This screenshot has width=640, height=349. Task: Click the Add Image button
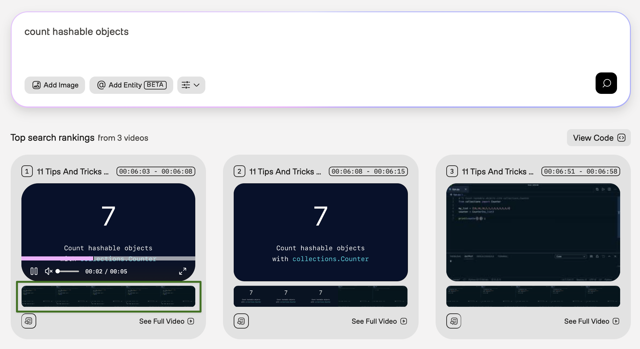click(55, 85)
